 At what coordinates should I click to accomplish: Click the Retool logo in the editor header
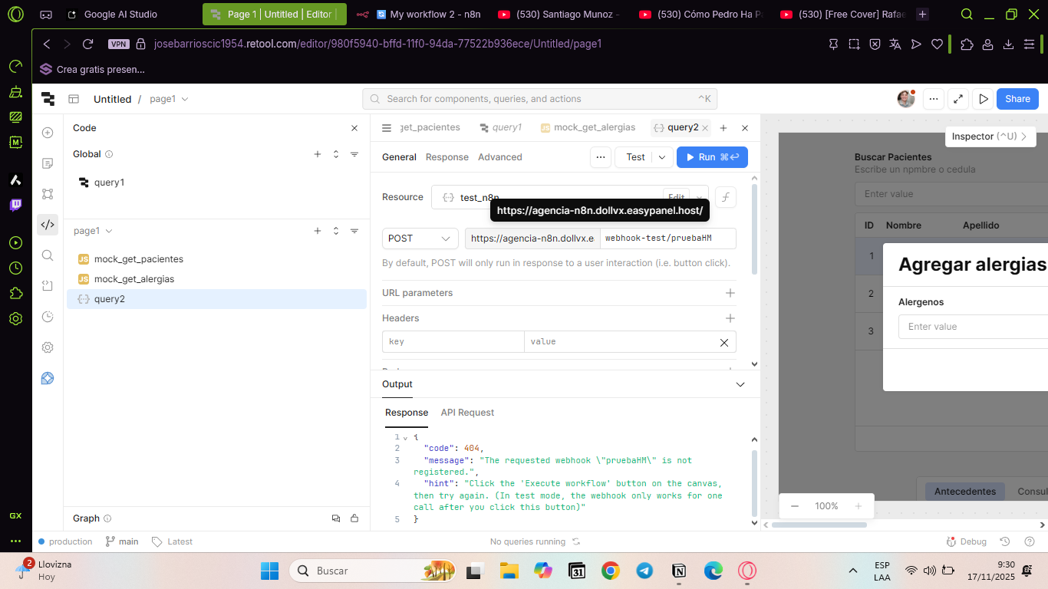pyautogui.click(x=48, y=98)
